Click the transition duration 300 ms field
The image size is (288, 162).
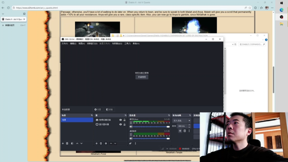pyautogui.click(x=182, y=126)
